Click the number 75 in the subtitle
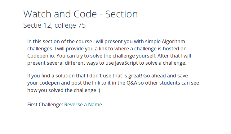 coord(82,25)
